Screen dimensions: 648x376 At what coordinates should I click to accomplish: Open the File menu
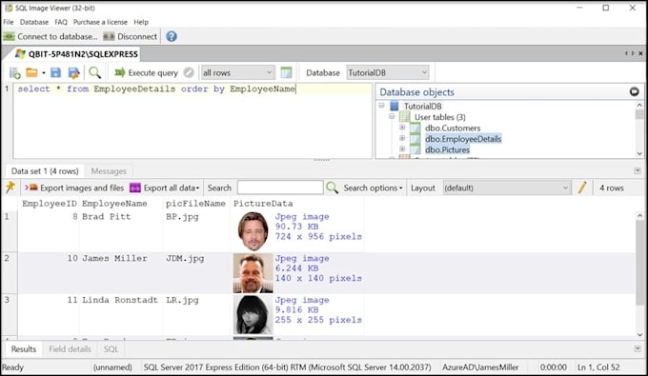(x=9, y=22)
